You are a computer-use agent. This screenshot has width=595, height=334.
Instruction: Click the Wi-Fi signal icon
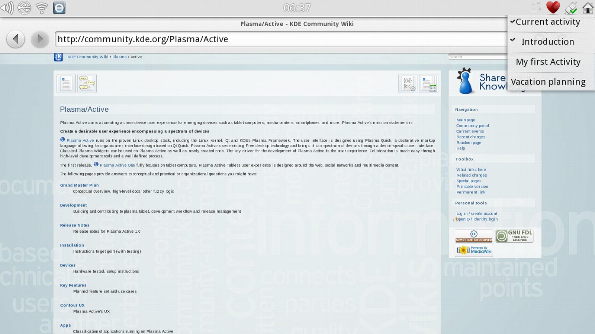pos(42,8)
